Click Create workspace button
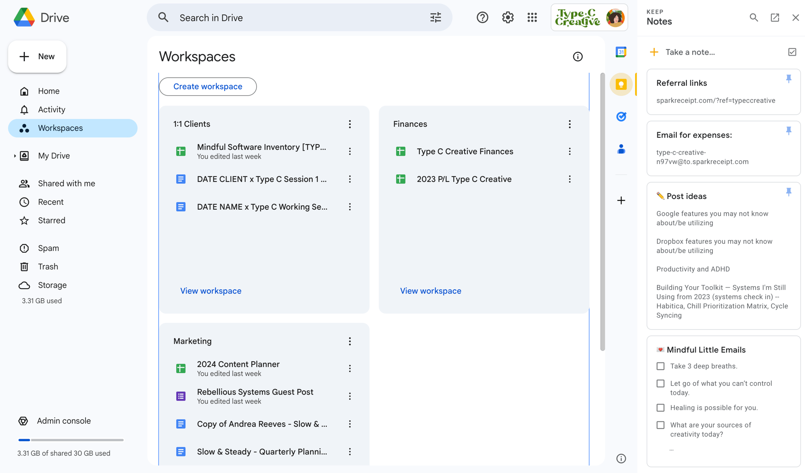 pyautogui.click(x=208, y=87)
